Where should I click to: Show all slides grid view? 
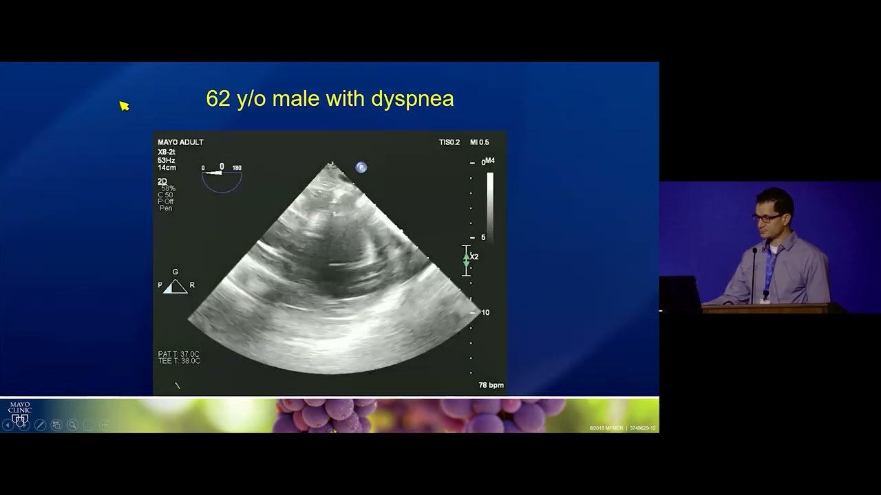tap(56, 426)
